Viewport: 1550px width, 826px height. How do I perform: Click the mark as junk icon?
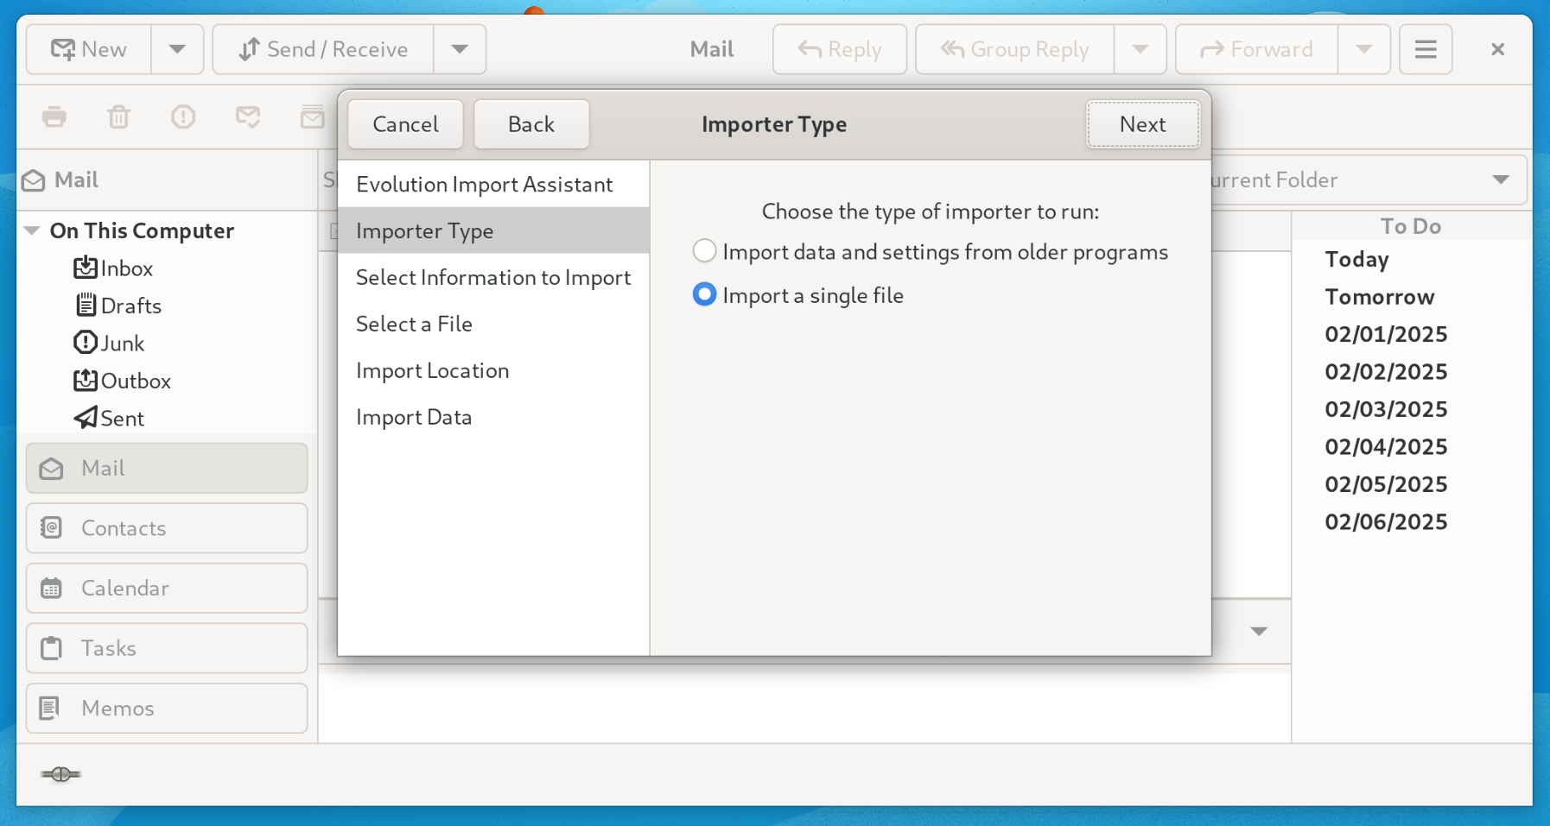[x=183, y=117]
